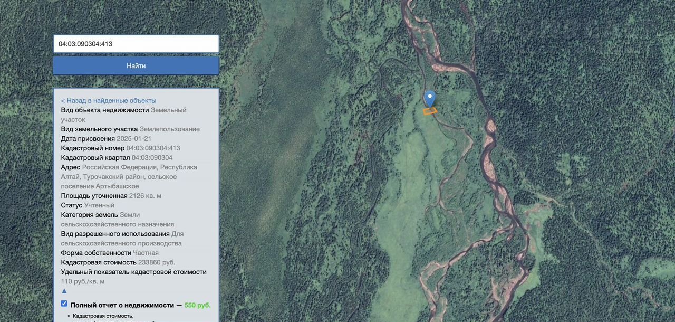The width and height of the screenshot is (675, 322).
Task: Click the Вид разрешенного использования row
Action: (x=122, y=239)
